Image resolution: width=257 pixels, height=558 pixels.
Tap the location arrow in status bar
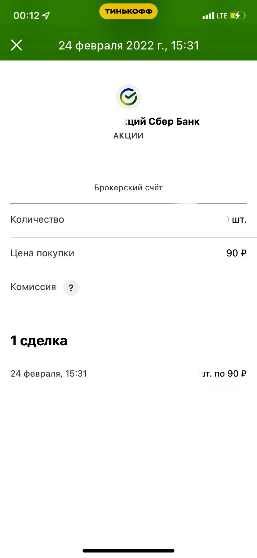click(46, 15)
